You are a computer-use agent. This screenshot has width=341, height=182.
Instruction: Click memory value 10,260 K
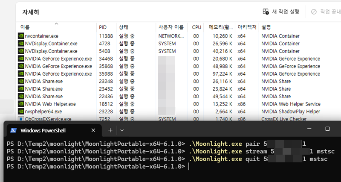[x=222, y=36]
